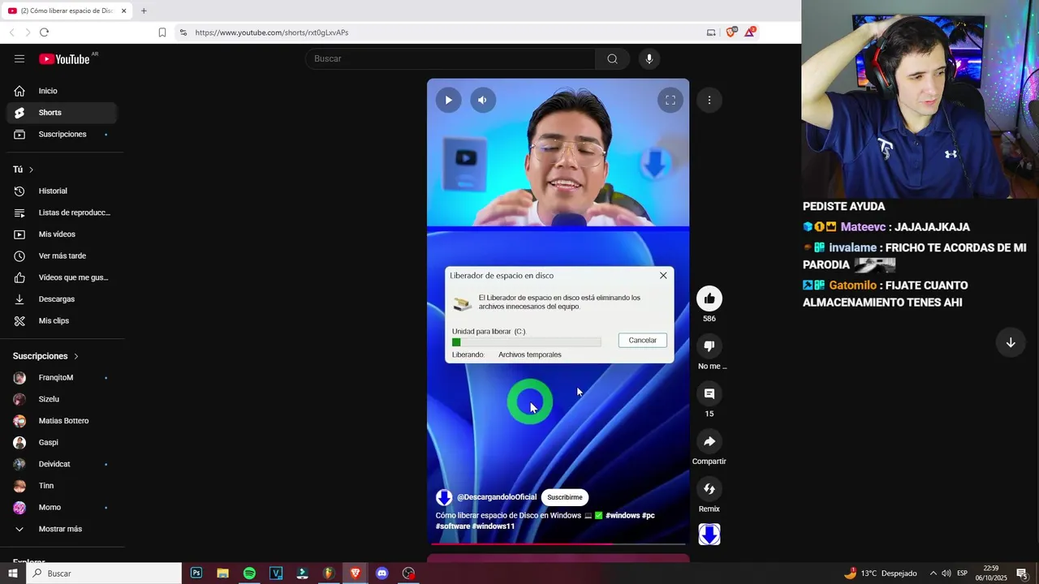Open the sound thumbnail with blue arrow

[x=709, y=535]
